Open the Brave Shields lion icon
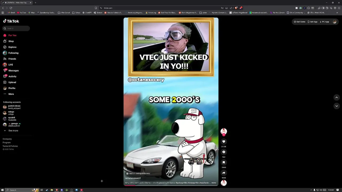Screen dimensions: 342x192 [236, 8]
